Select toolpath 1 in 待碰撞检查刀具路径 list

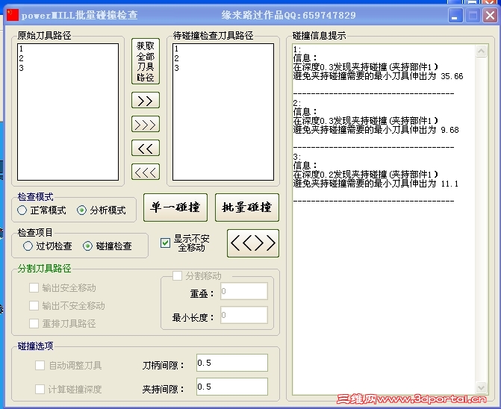click(x=223, y=49)
